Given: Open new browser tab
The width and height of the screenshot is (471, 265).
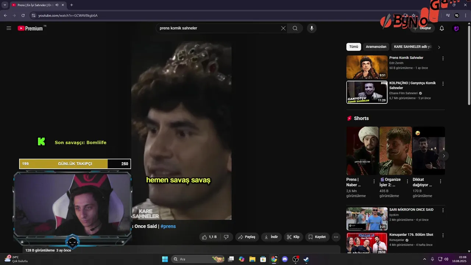Looking at the screenshot, I should 71,5.
